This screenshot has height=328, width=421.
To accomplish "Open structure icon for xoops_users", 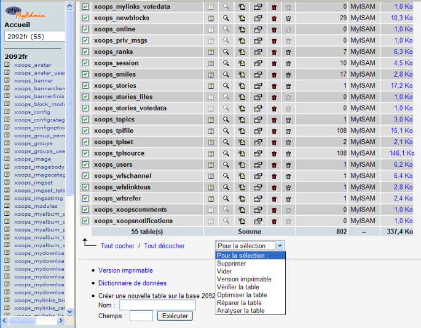I will point(211,165).
